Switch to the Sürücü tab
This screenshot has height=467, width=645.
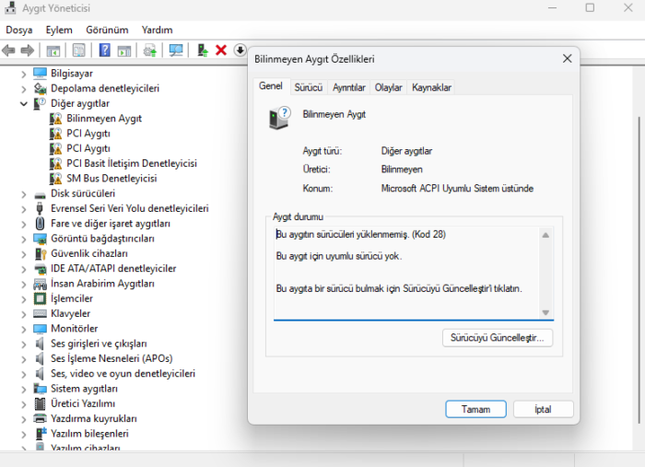309,88
